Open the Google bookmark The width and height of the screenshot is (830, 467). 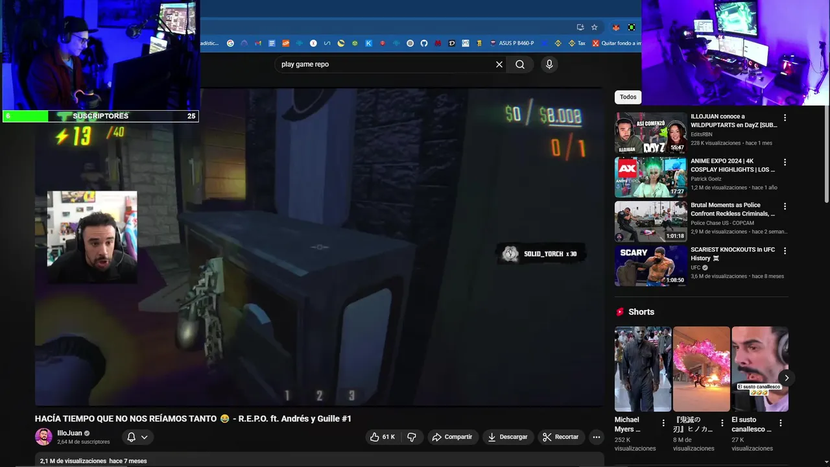pyautogui.click(x=230, y=43)
